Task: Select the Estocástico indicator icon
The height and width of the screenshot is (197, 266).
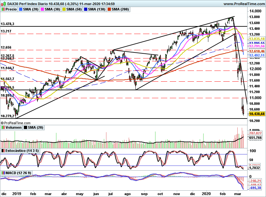Action: click(3, 151)
